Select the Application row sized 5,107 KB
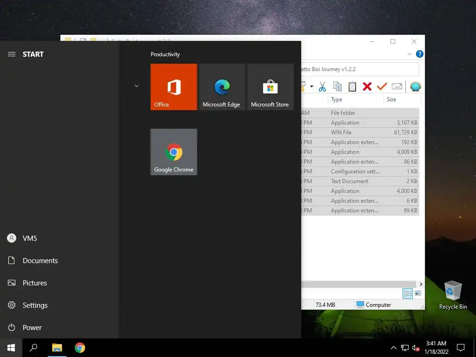The width and height of the screenshot is (476, 357). 360,123
